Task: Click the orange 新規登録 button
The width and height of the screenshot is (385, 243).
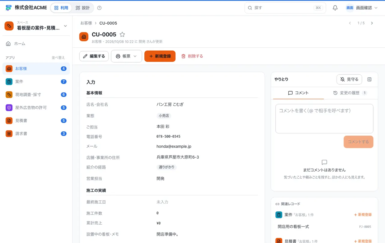Action: 160,56
